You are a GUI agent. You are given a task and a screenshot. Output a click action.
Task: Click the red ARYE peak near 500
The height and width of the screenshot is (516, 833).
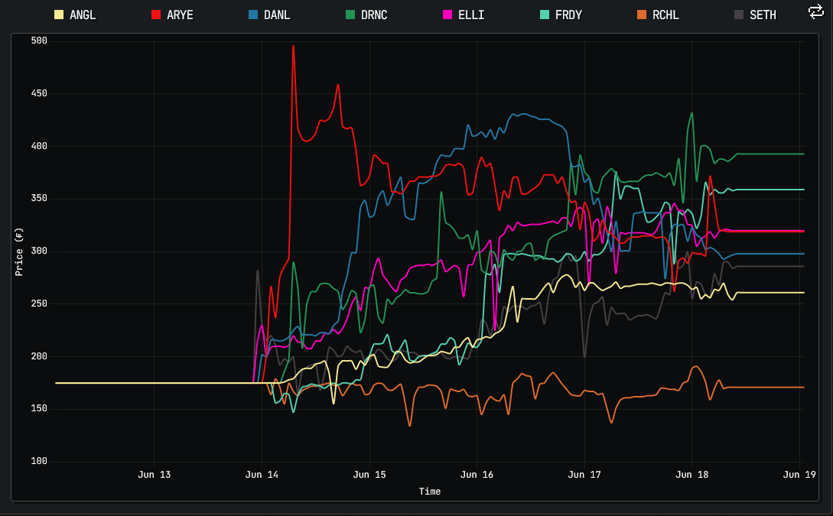[x=293, y=46]
